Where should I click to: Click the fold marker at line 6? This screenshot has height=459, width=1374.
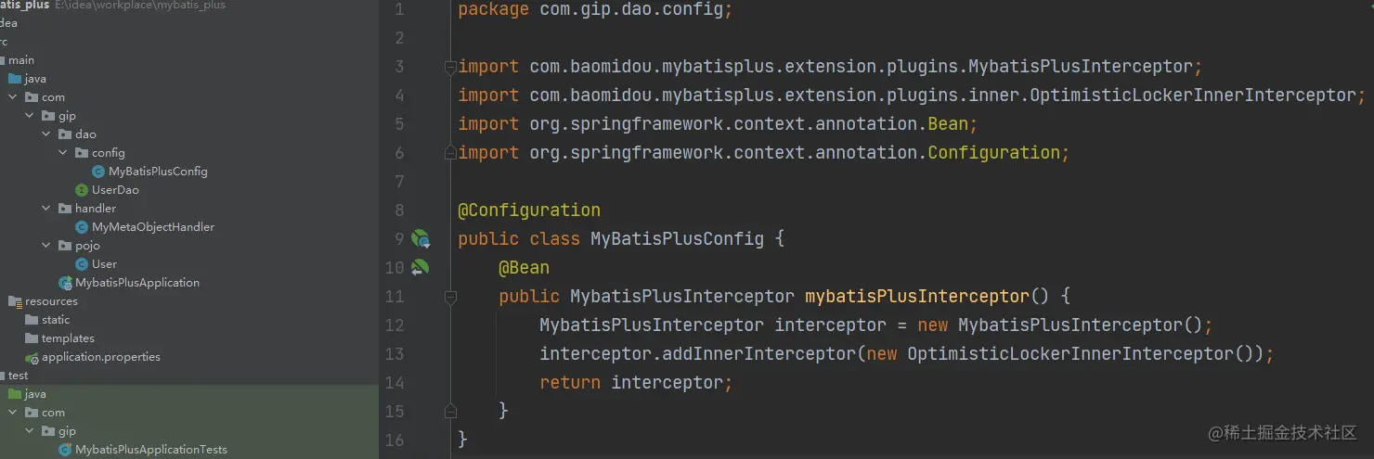pyautogui.click(x=450, y=153)
